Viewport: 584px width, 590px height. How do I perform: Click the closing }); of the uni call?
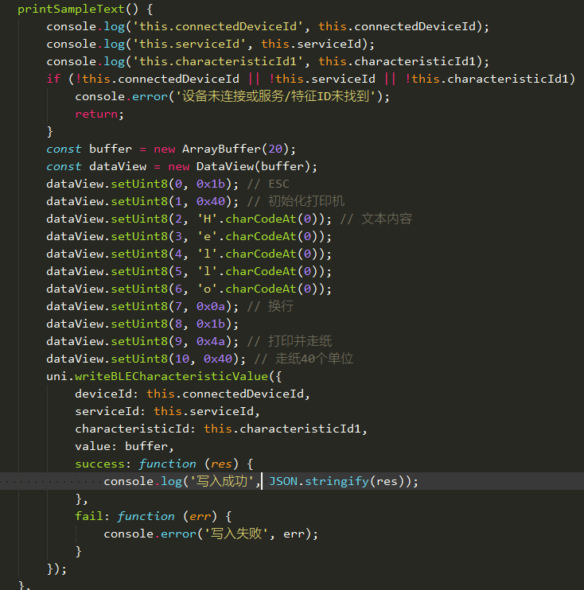click(56, 569)
